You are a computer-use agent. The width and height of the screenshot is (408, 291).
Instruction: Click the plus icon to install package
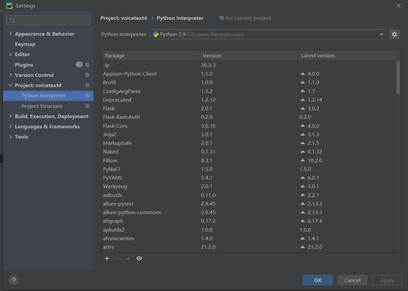click(107, 258)
